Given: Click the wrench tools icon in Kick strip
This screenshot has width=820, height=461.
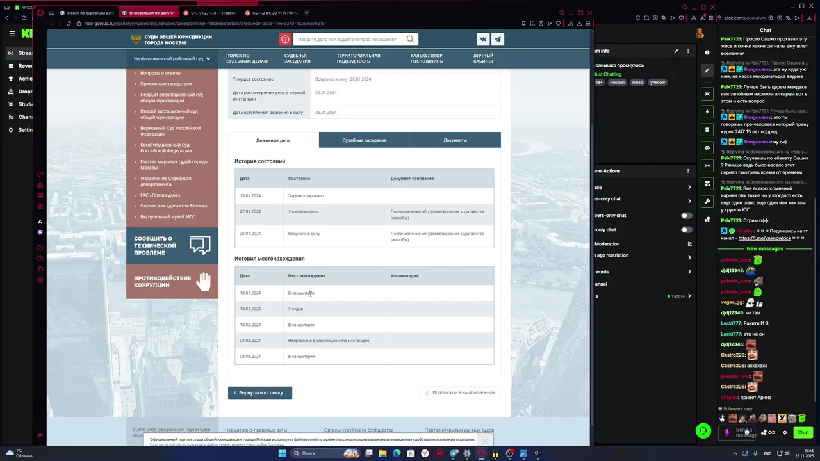Looking at the screenshot, I should (x=707, y=201).
